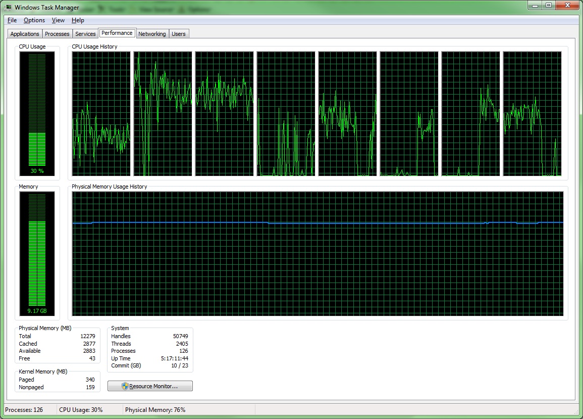Switch to the Processes tab

(x=57, y=34)
